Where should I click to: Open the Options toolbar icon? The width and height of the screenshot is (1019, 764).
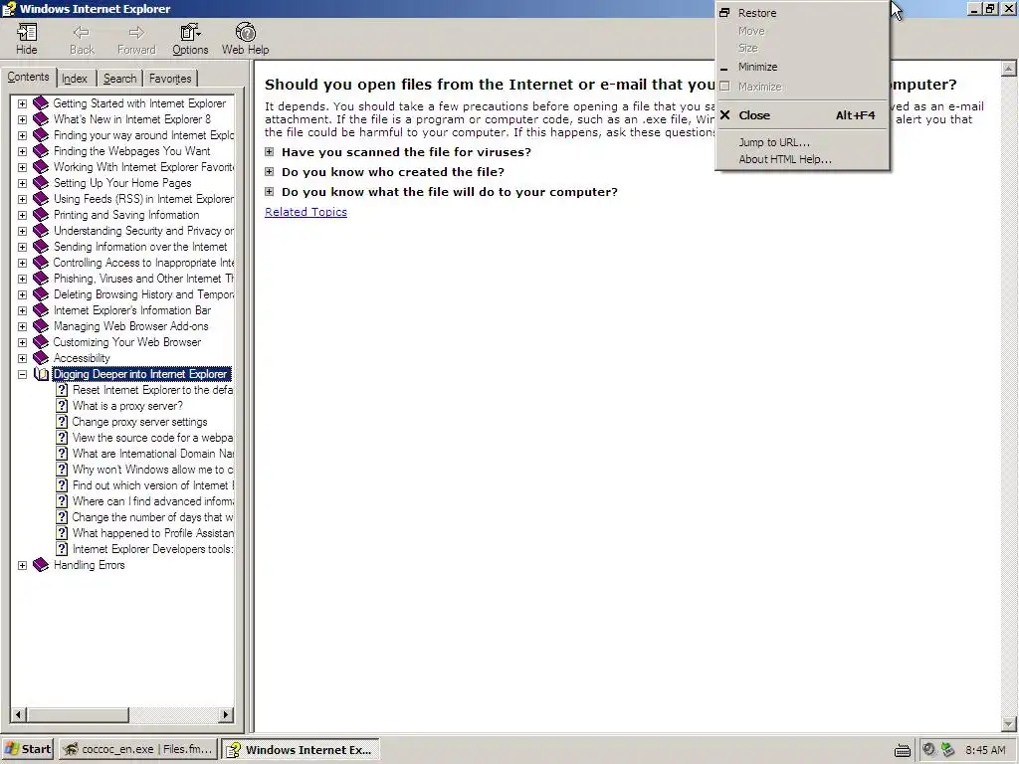190,33
